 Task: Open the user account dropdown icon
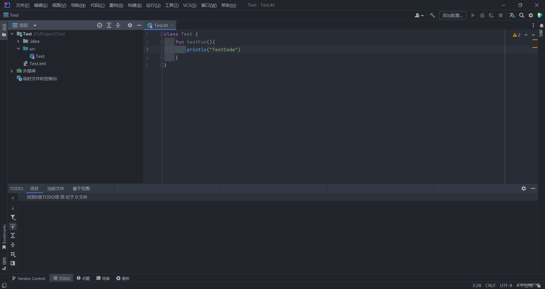pyautogui.click(x=419, y=15)
